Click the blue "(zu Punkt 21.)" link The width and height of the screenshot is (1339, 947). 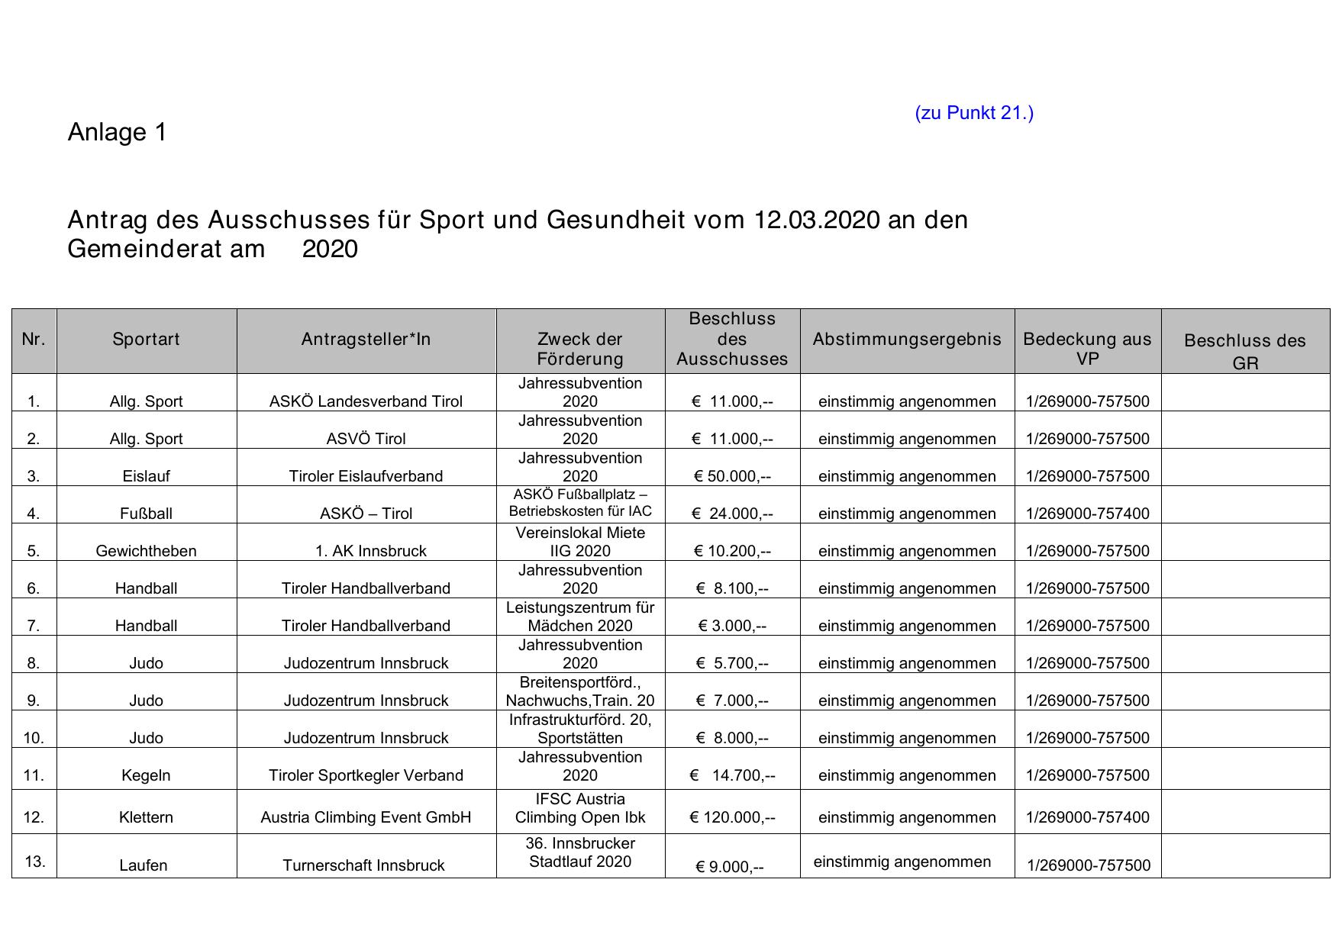coord(973,113)
